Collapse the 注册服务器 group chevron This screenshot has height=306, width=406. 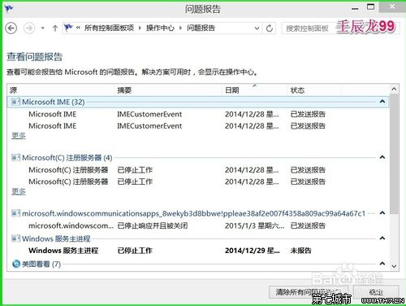382,157
